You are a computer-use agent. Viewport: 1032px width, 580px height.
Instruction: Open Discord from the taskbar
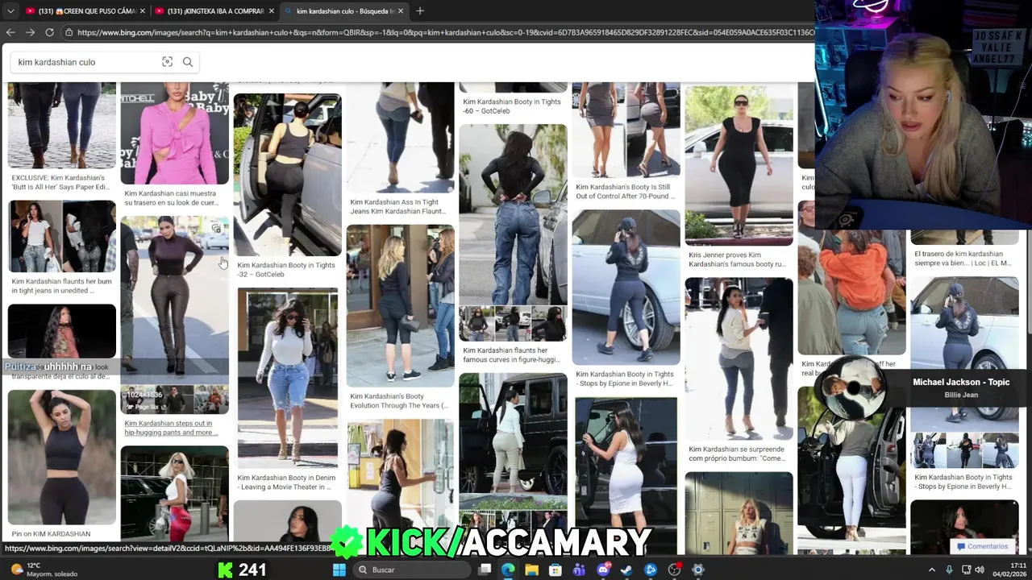(x=603, y=570)
